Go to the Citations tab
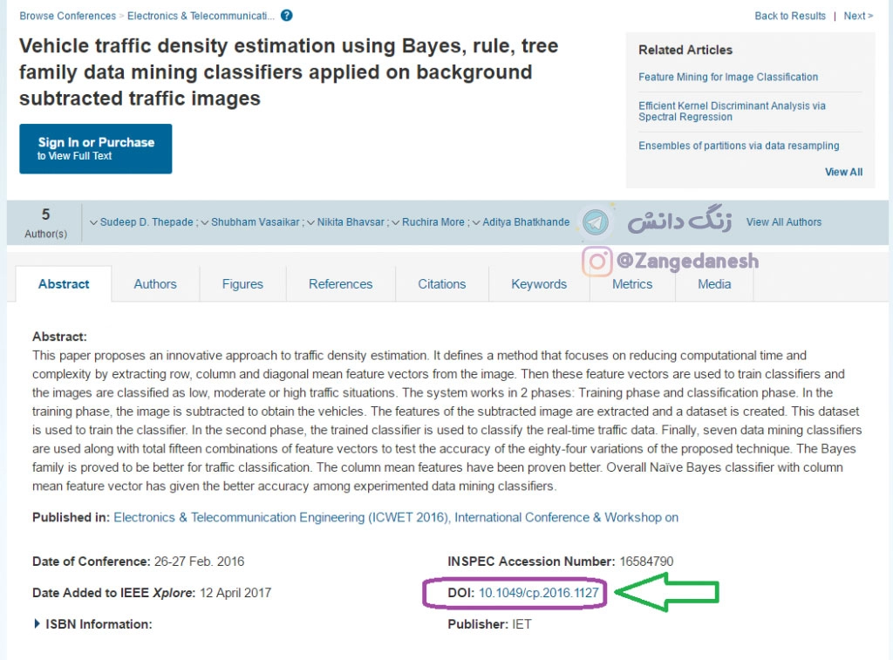 coord(441,284)
